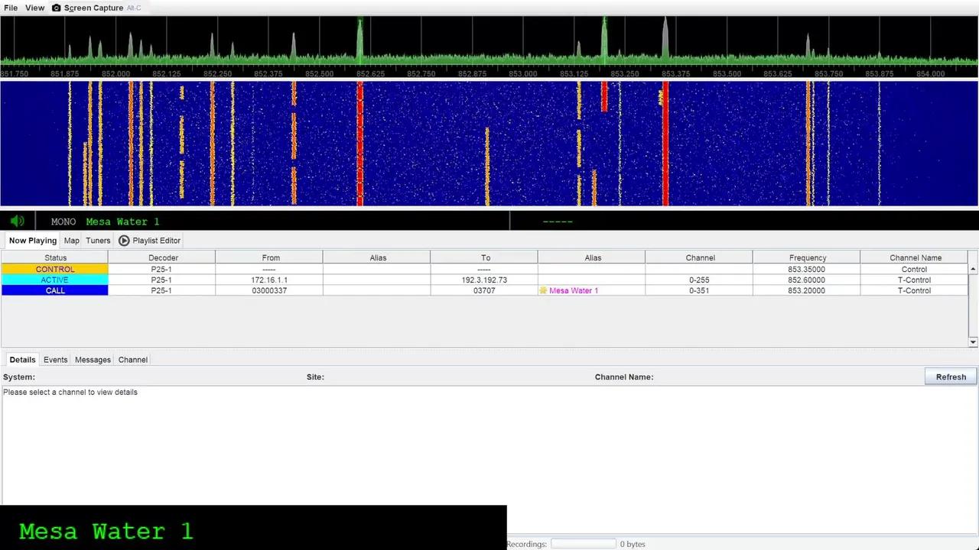Click channel cell 0-351
This screenshot has width=979, height=550.
699,290
